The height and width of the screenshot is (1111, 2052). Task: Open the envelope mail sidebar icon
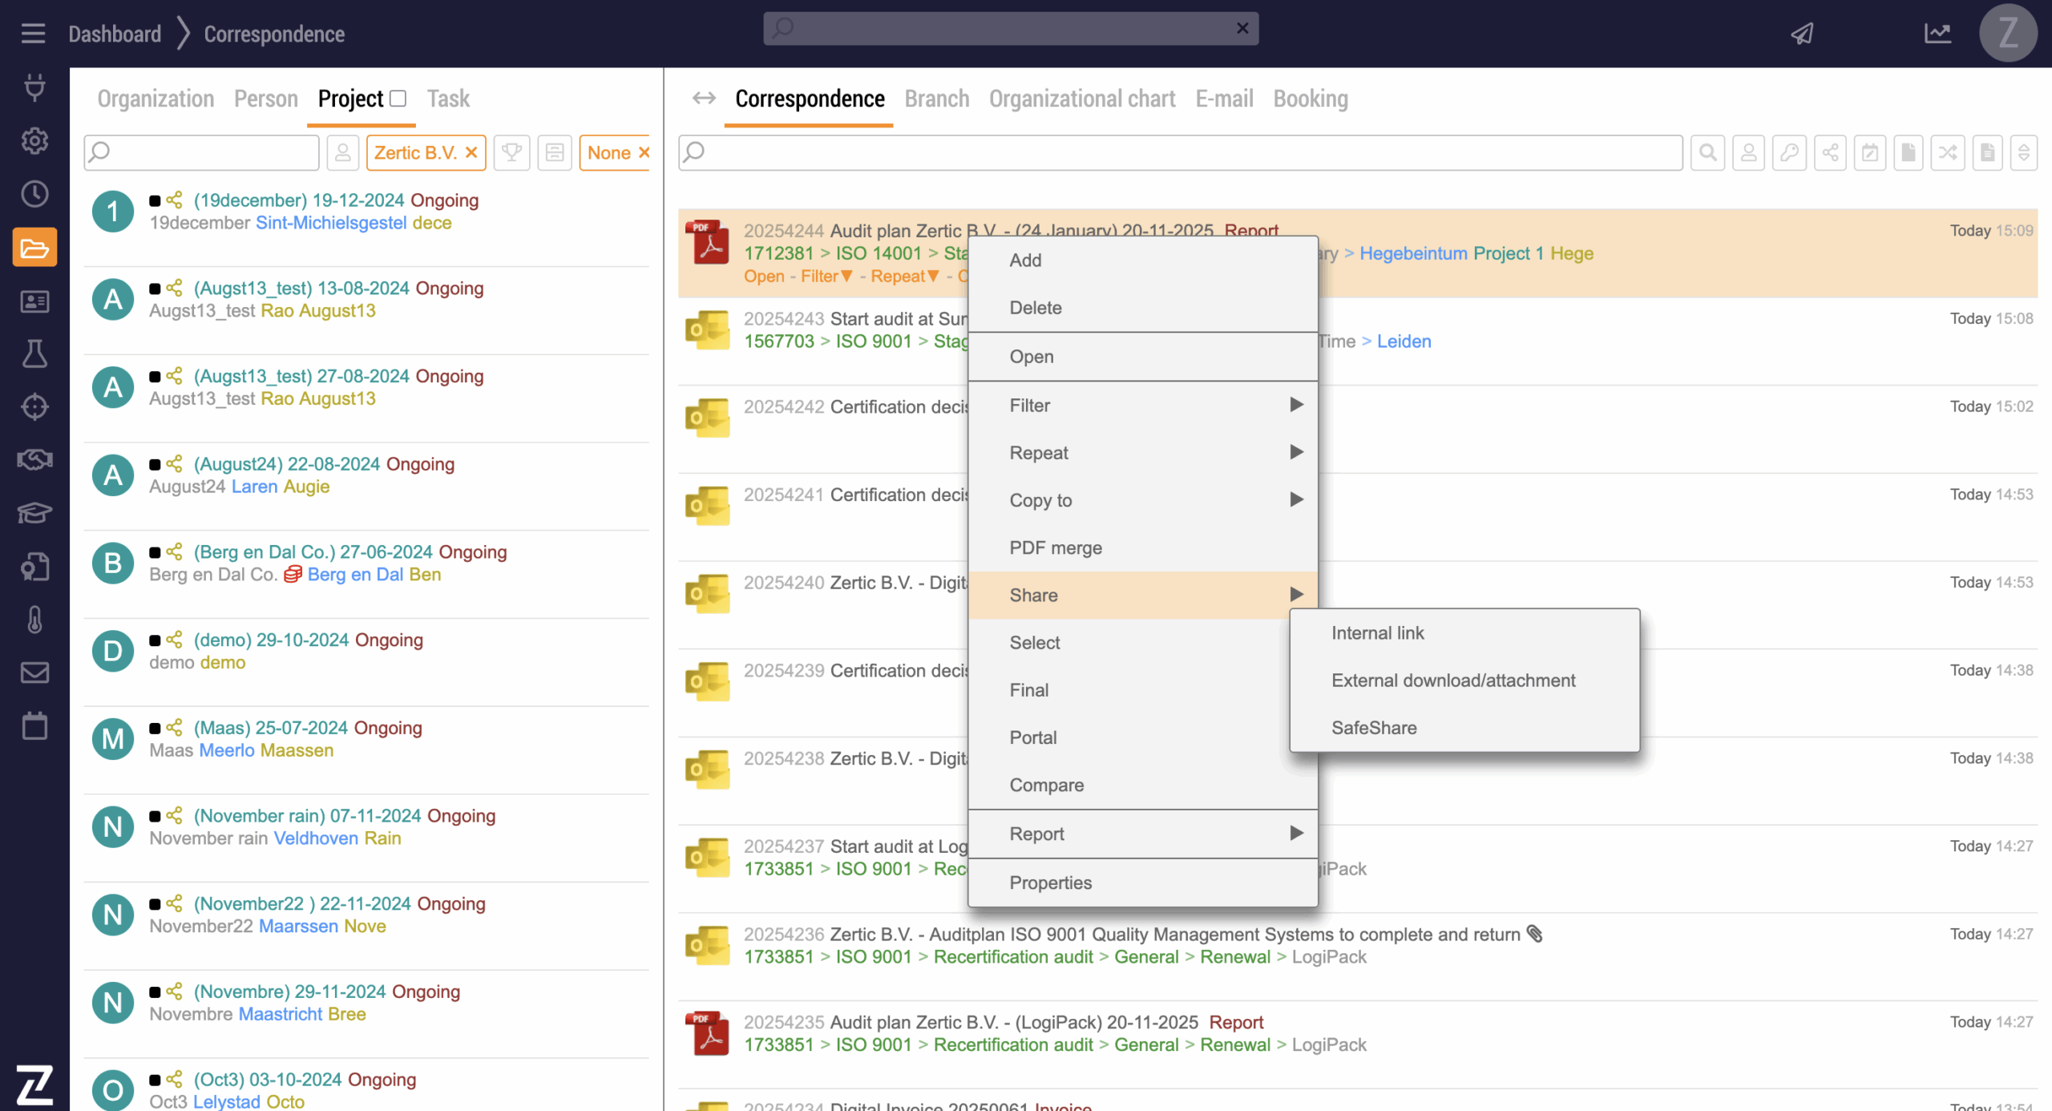pos(34,672)
